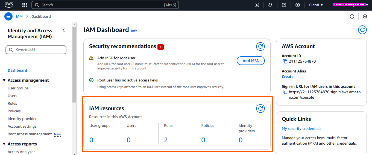Open Roles in the sidebar

click(x=12, y=103)
